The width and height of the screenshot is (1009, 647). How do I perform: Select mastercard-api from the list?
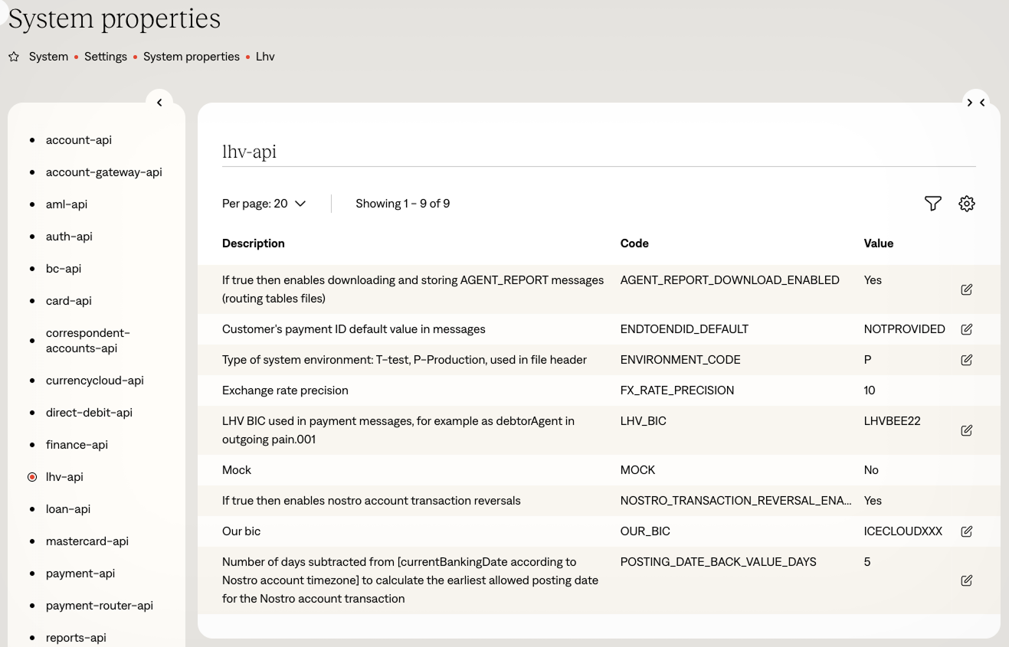point(87,541)
